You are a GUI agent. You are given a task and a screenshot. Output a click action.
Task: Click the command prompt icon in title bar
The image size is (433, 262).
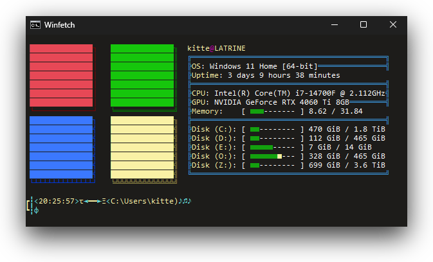click(35, 25)
